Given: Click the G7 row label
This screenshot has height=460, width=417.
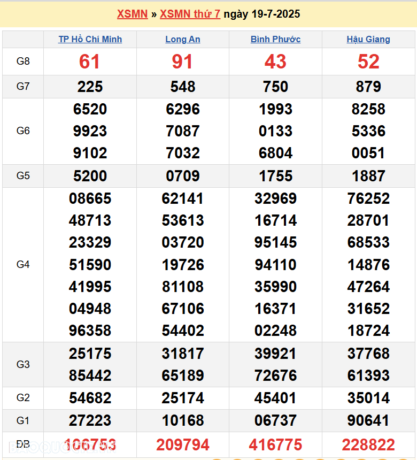Looking at the screenshot, I should pyautogui.click(x=23, y=86).
